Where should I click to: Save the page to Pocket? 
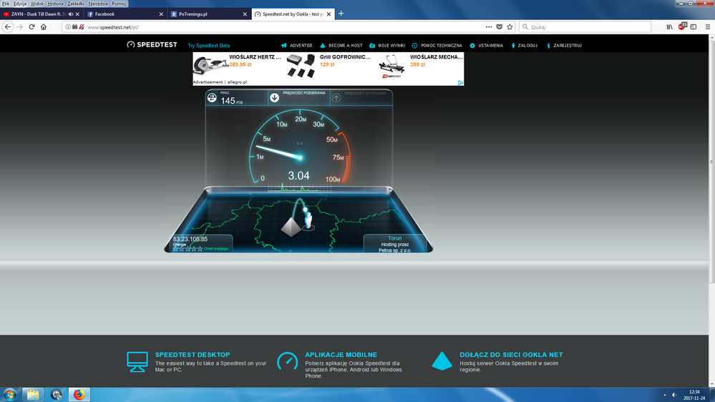tap(500, 26)
